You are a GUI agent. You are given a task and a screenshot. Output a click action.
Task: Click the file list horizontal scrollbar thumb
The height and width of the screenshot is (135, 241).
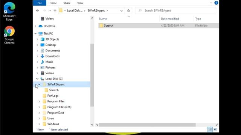(x=147, y=125)
